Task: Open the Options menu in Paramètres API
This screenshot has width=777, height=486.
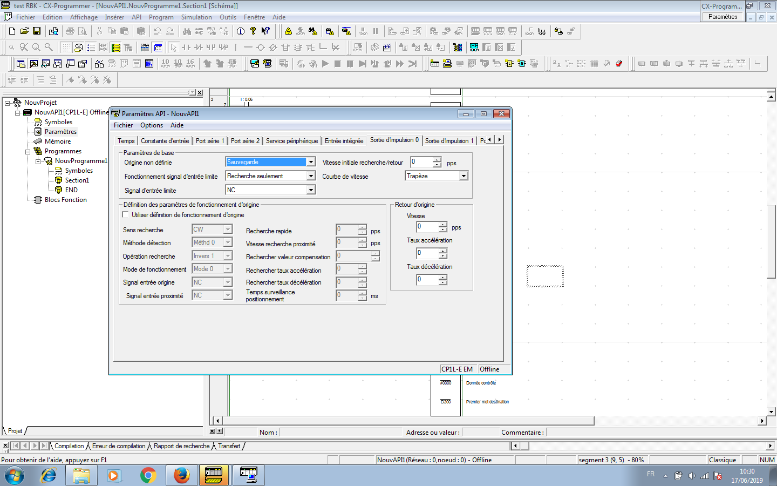Action: pos(151,125)
